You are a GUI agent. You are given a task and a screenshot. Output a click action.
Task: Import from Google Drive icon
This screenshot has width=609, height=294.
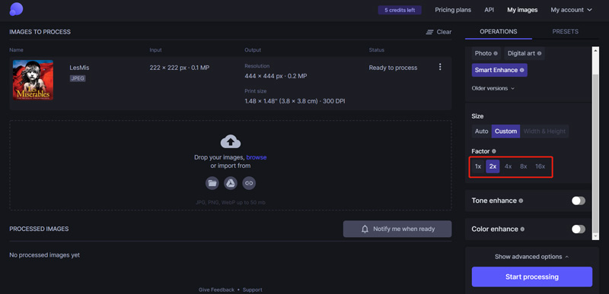pos(231,183)
